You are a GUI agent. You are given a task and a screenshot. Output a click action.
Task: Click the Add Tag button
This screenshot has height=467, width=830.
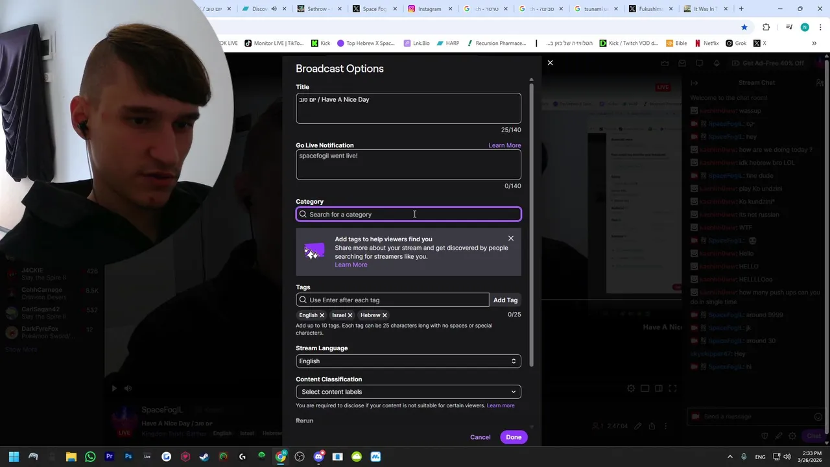505,300
